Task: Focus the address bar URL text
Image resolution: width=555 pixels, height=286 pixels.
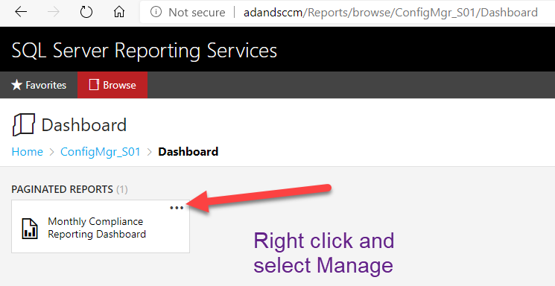Action: (390, 13)
